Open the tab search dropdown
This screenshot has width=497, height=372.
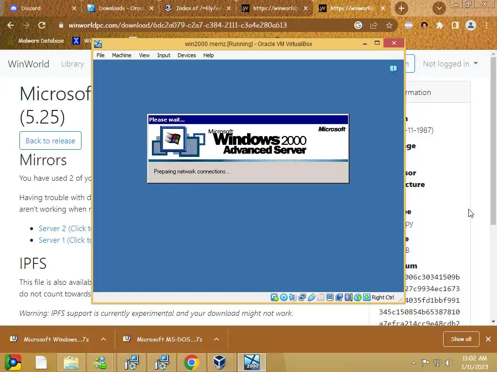pyautogui.click(x=439, y=8)
